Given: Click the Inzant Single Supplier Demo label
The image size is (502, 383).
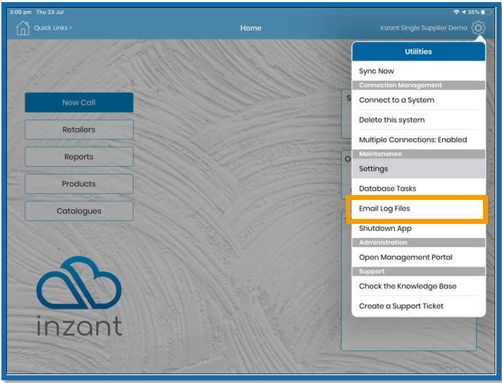Looking at the screenshot, I should (424, 28).
